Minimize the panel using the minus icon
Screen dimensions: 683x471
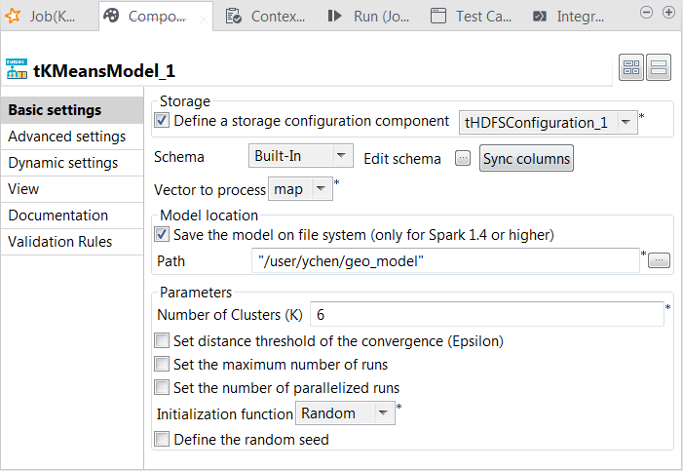click(x=647, y=12)
